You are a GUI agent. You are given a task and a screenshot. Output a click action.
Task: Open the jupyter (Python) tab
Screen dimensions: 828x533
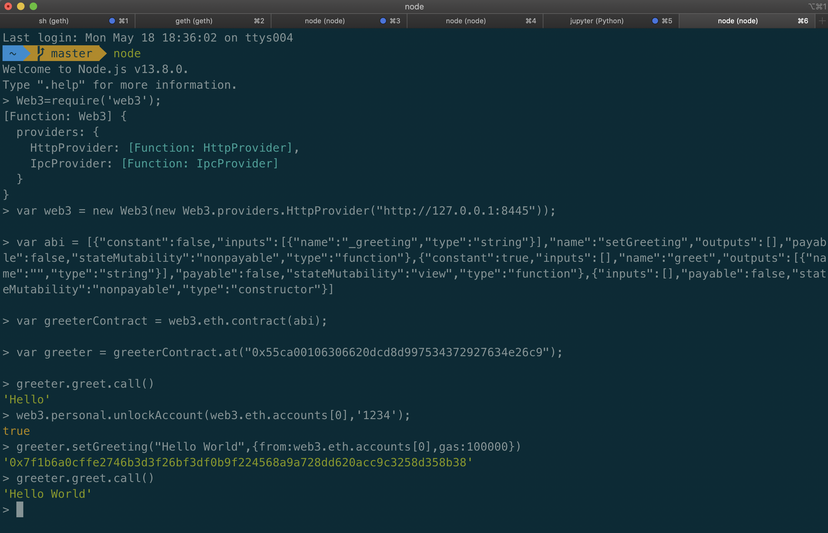pos(596,21)
